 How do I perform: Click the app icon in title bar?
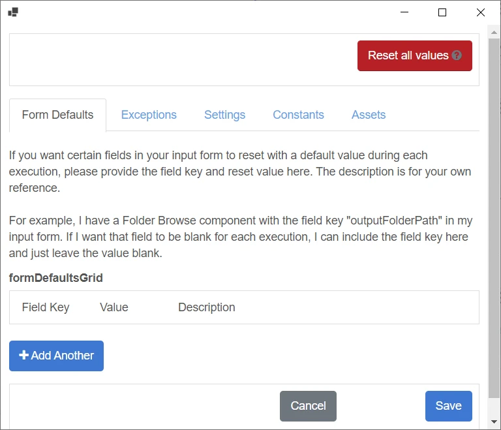(13, 12)
